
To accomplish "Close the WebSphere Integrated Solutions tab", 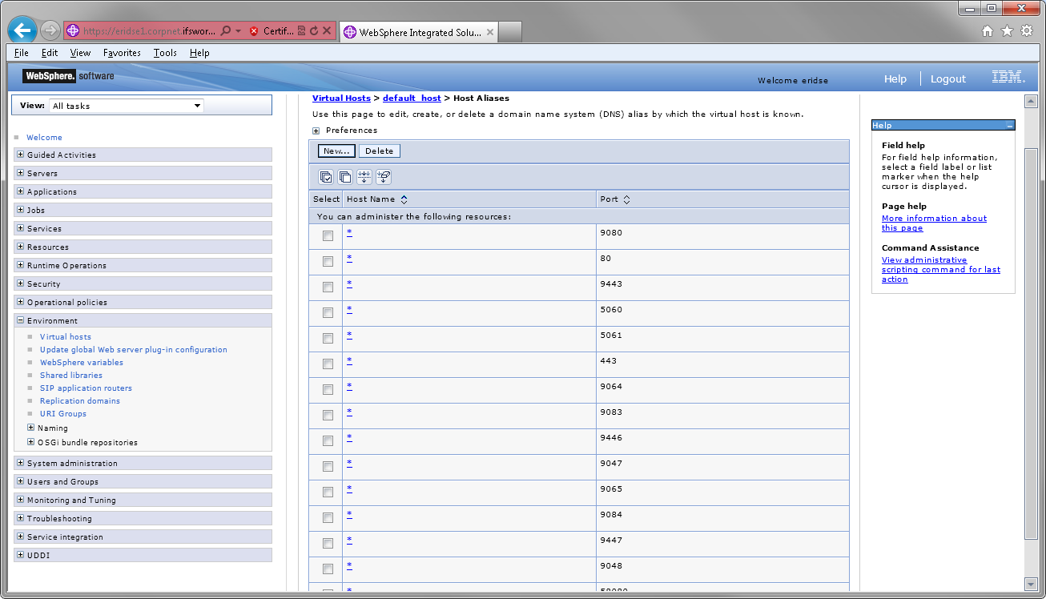I will (x=490, y=33).
